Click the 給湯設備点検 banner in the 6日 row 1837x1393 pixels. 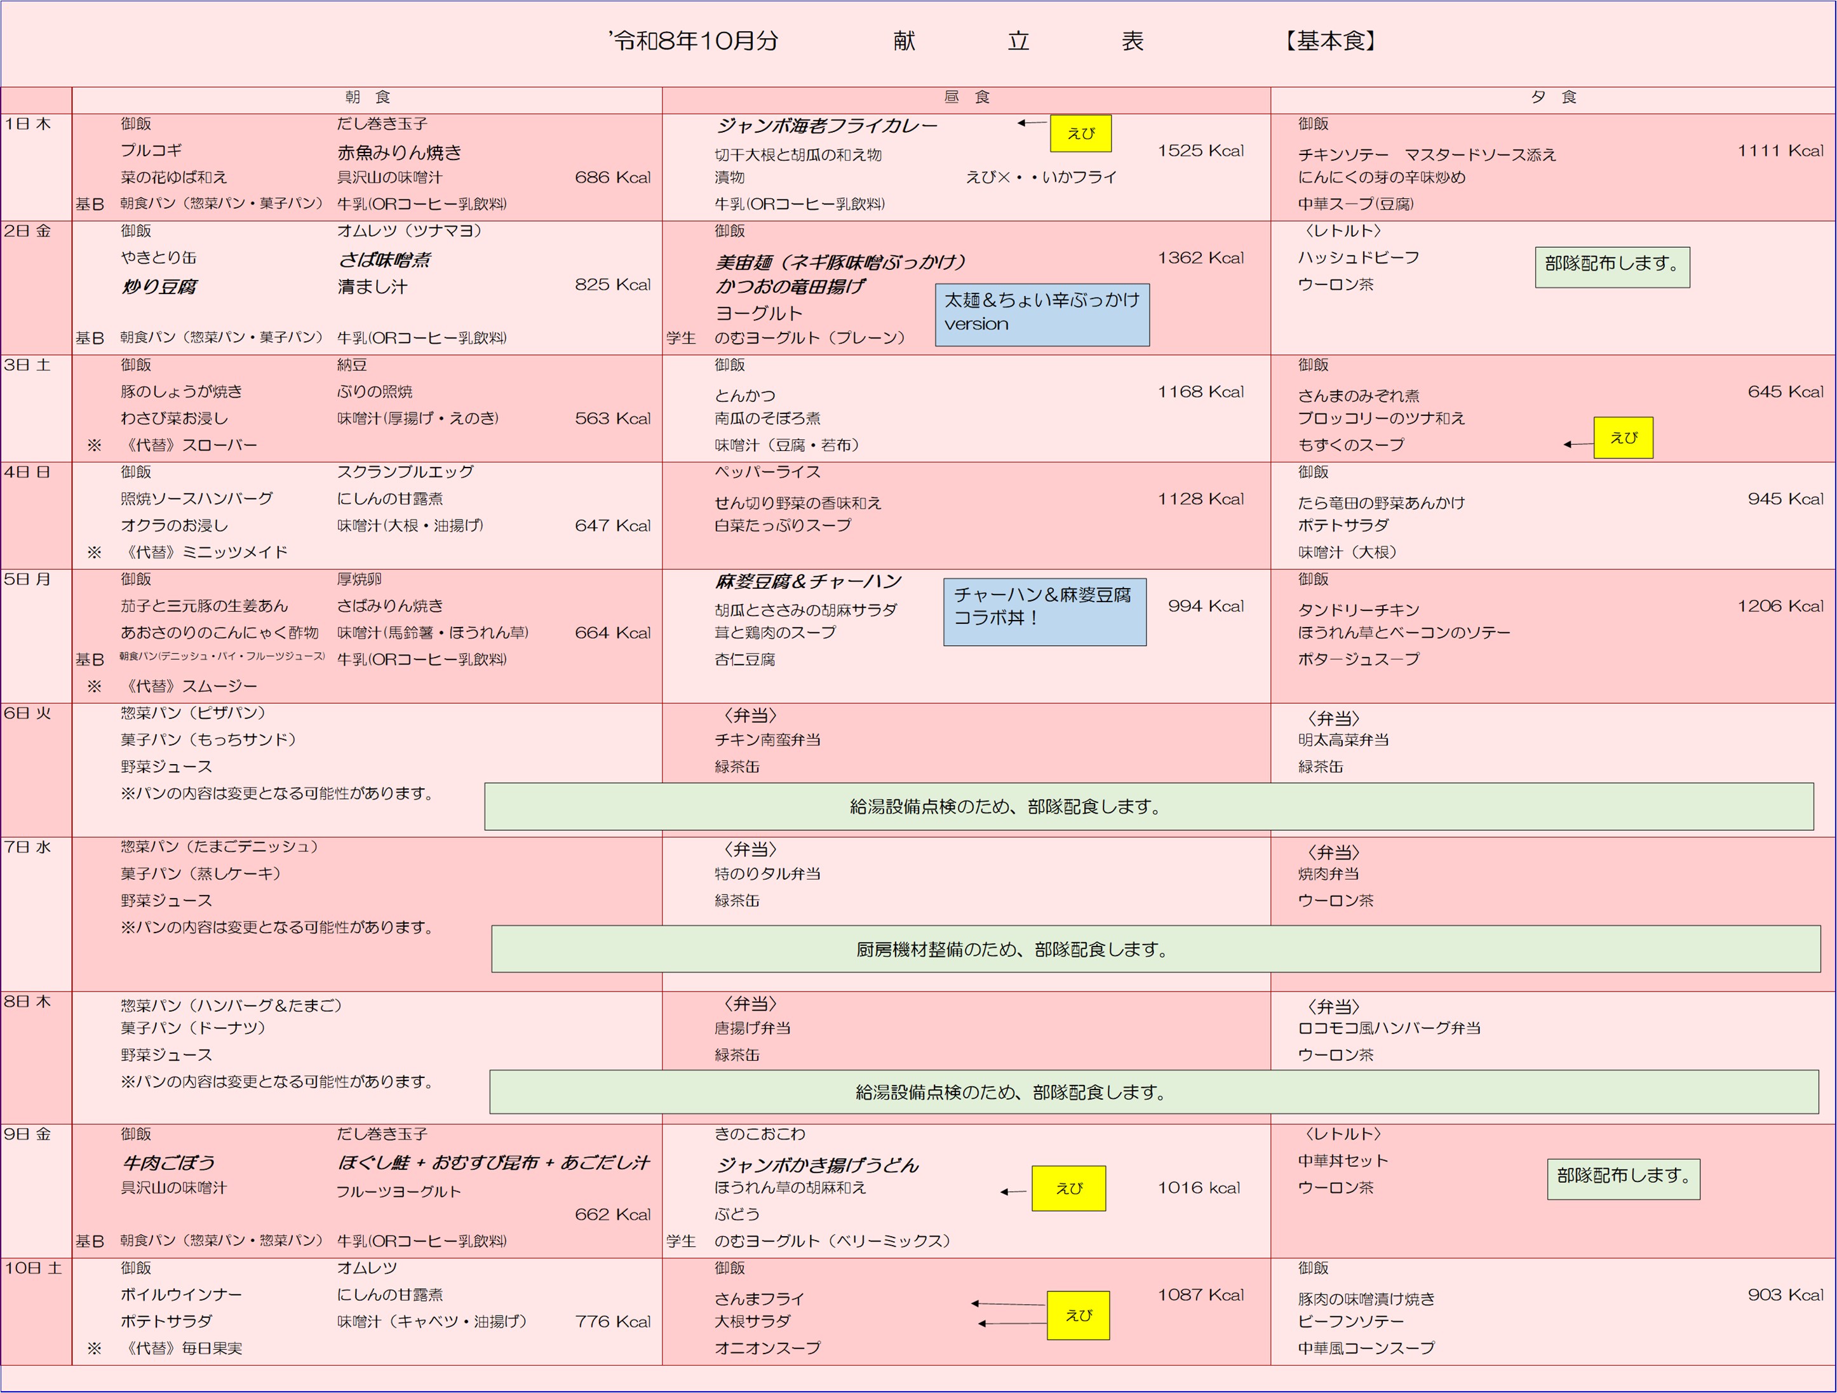pyautogui.click(x=1149, y=807)
